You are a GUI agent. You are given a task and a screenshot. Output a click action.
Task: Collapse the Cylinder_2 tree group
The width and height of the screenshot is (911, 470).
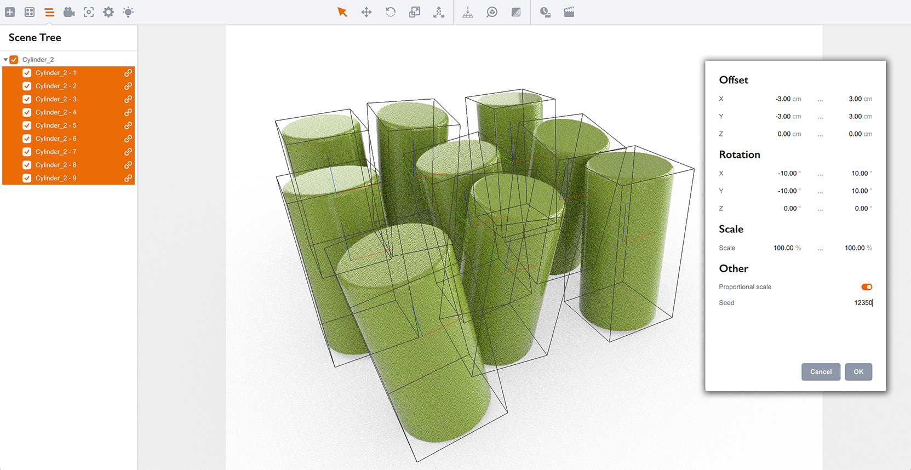click(x=5, y=60)
